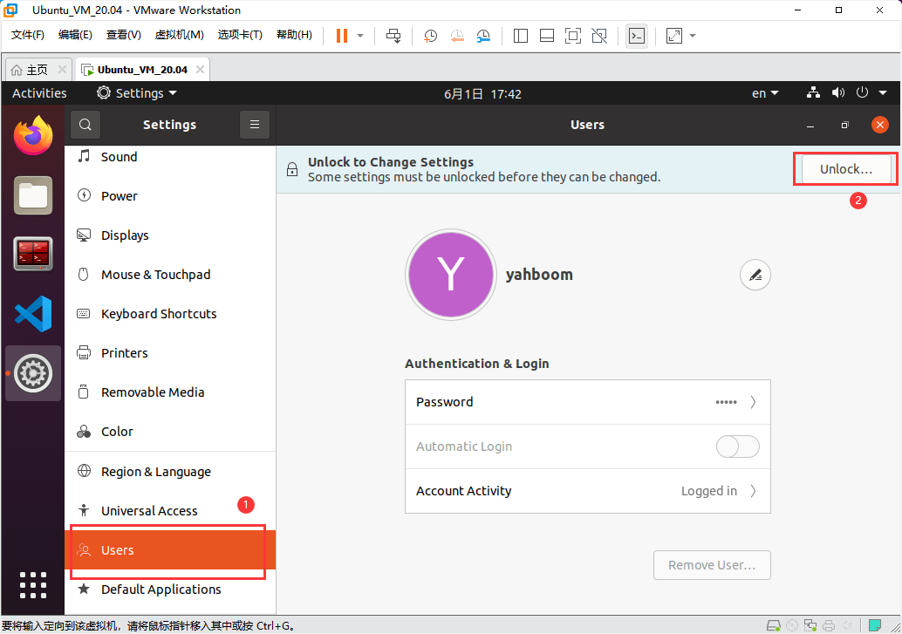Select Color in the Settings sidebar
The image size is (902, 634).
[170, 432]
